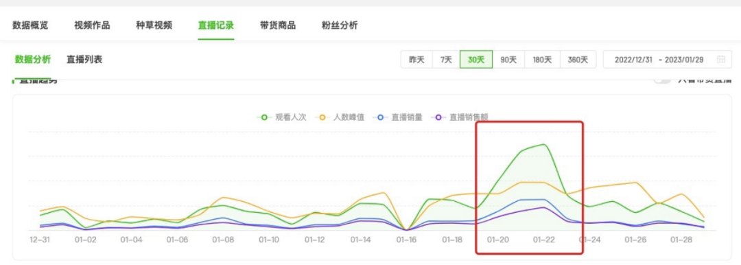
Task: Set range to 180天
Action: (x=543, y=60)
